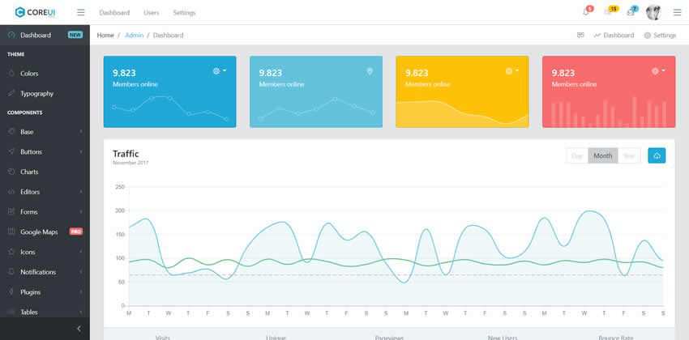Select the Month range option
This screenshot has height=340, width=689.
602,155
